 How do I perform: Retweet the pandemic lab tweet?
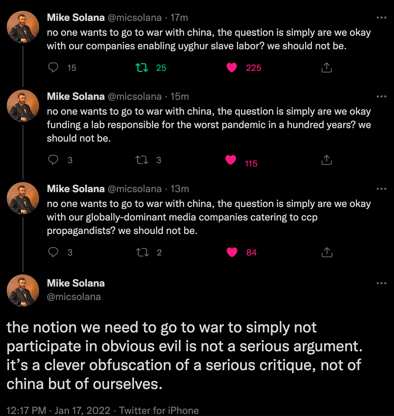point(141,160)
